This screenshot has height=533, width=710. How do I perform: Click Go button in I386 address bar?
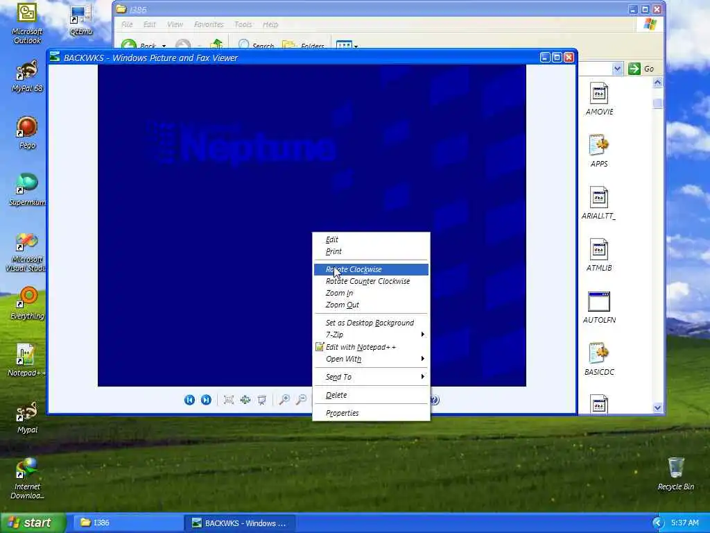tap(641, 69)
